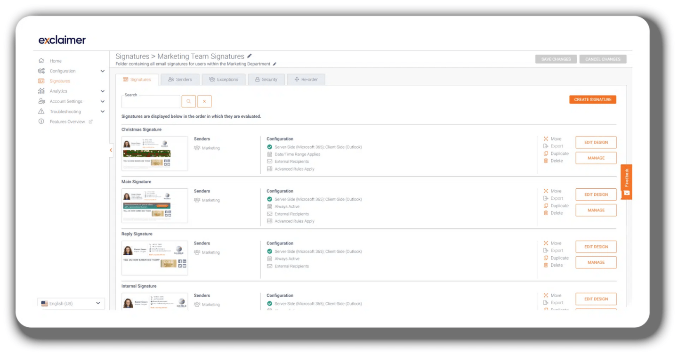Expand the Analytics menu in the sidebar
This screenshot has width=678, height=356.
103,91
